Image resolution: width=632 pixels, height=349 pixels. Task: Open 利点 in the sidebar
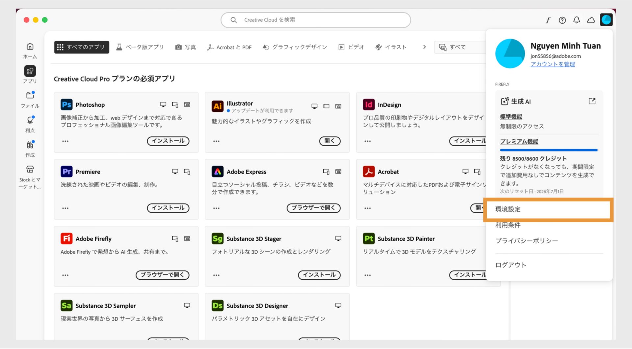(30, 124)
